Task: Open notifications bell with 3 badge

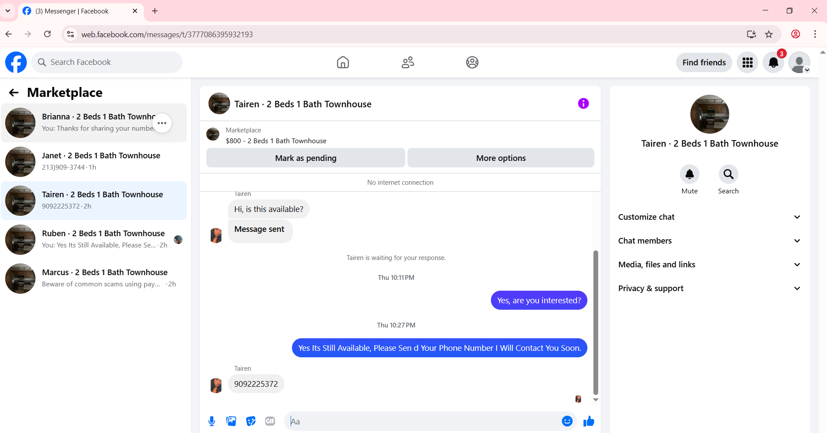Action: click(x=773, y=63)
